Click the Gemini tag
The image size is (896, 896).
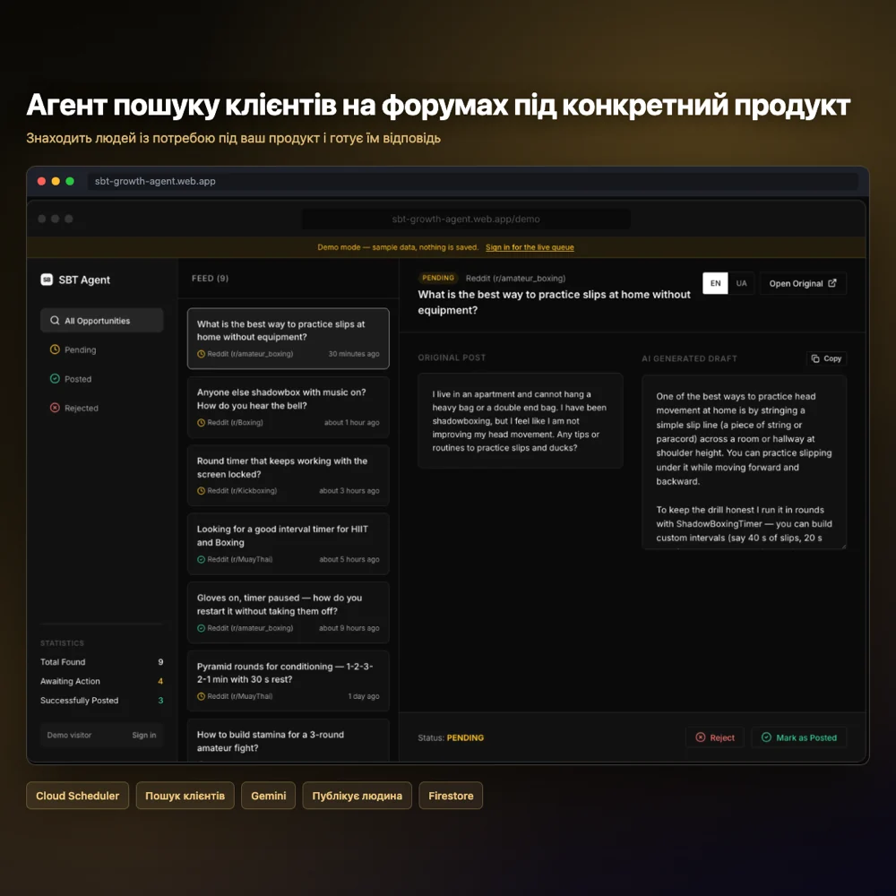(269, 796)
